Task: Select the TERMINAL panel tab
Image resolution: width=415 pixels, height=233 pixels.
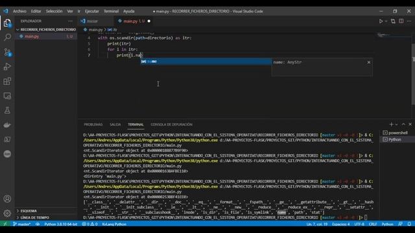Action: pyautogui.click(x=136, y=124)
